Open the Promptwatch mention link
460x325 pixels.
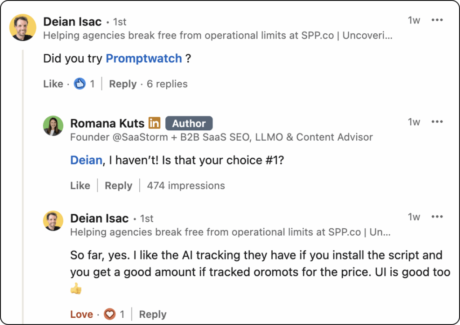[x=144, y=58]
